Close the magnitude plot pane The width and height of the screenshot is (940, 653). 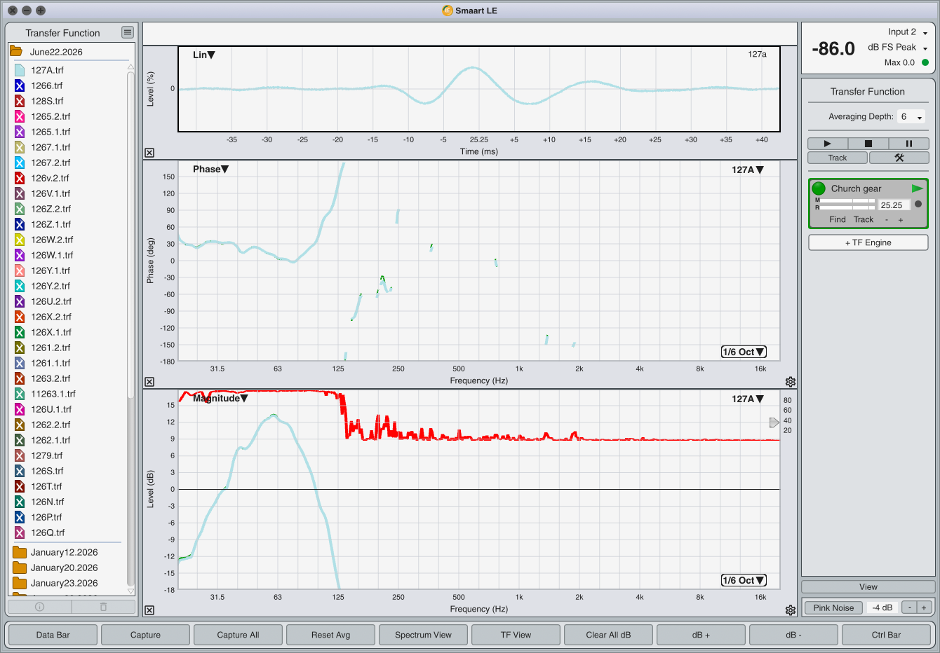click(x=149, y=610)
